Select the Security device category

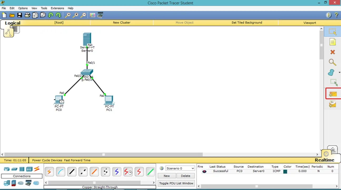(x=13, y=183)
